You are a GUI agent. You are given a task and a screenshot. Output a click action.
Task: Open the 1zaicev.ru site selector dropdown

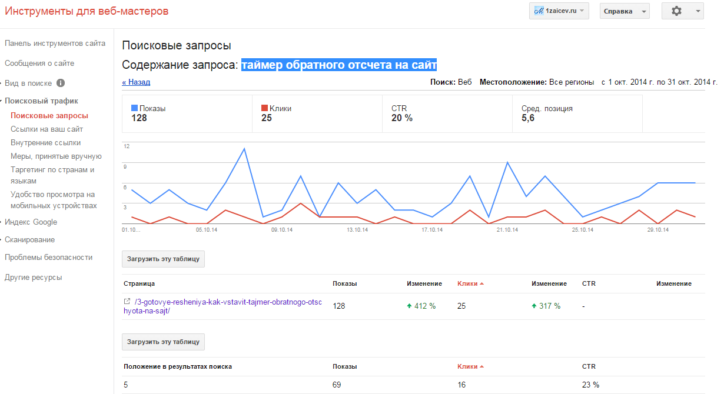coord(559,11)
